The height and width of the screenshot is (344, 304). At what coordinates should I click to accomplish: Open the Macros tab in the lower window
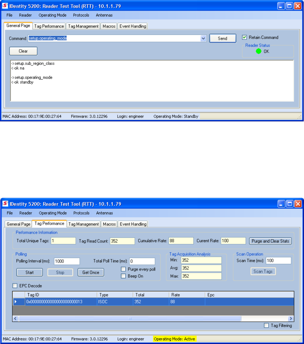pyautogui.click(x=109, y=224)
